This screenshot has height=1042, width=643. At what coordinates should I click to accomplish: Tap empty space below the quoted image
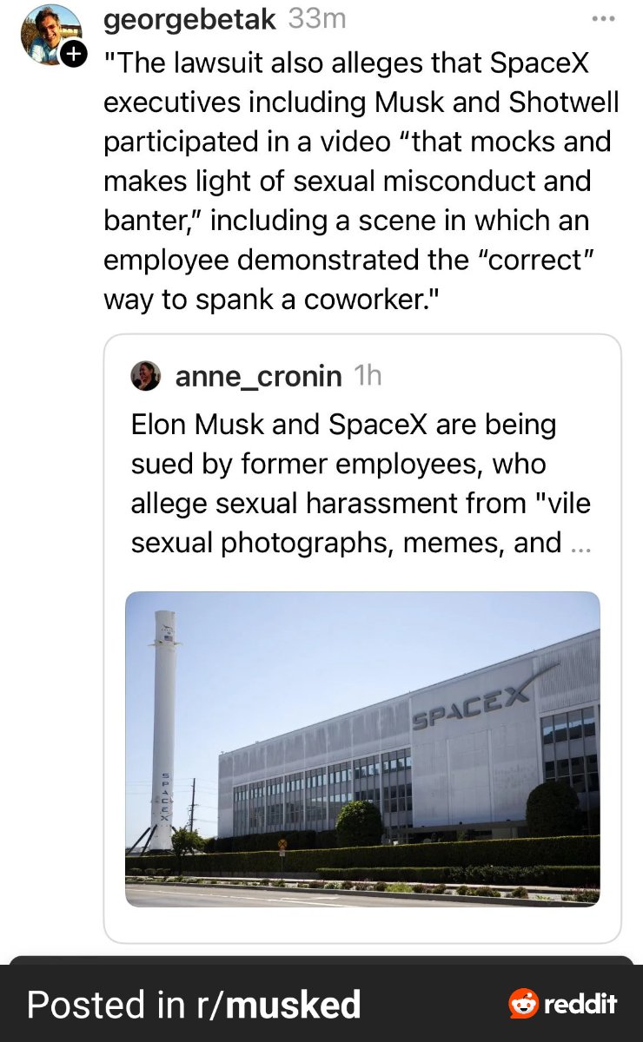pos(362,925)
